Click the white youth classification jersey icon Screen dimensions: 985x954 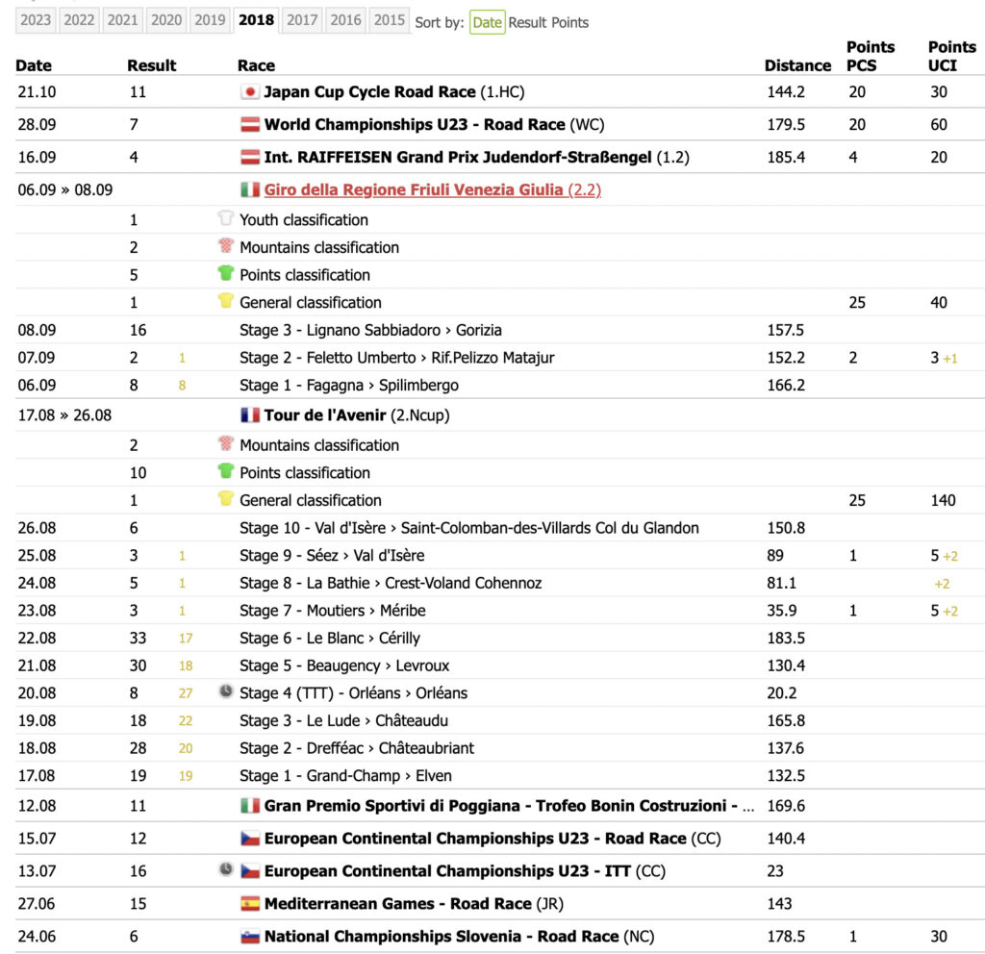tap(225, 218)
